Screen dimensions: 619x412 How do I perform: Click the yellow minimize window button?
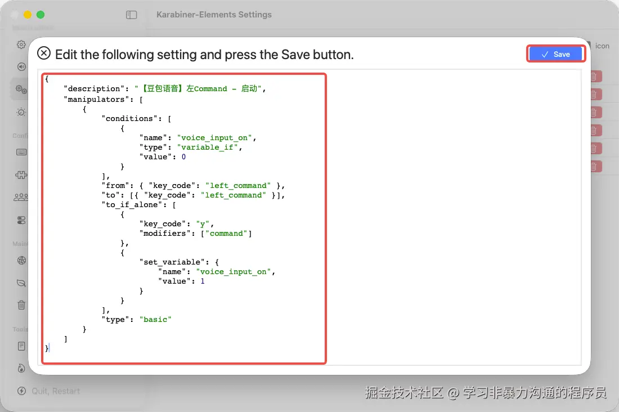coord(27,15)
